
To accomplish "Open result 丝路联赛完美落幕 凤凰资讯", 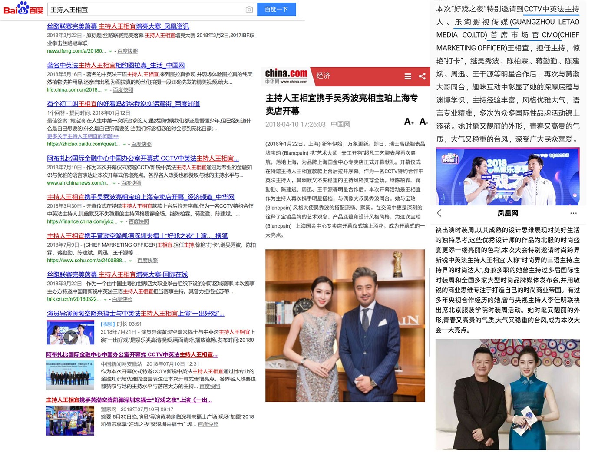I will tap(118, 26).
